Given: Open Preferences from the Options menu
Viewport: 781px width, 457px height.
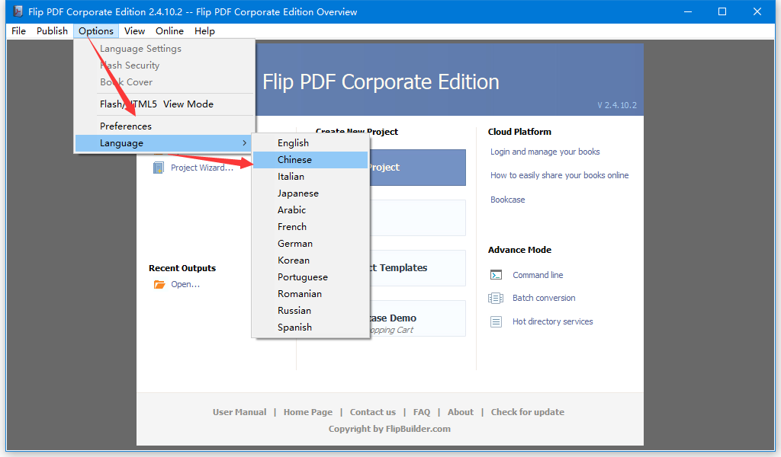Looking at the screenshot, I should pyautogui.click(x=126, y=126).
